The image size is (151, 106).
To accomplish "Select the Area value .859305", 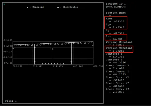I will pyautogui.click(x=118, y=22).
